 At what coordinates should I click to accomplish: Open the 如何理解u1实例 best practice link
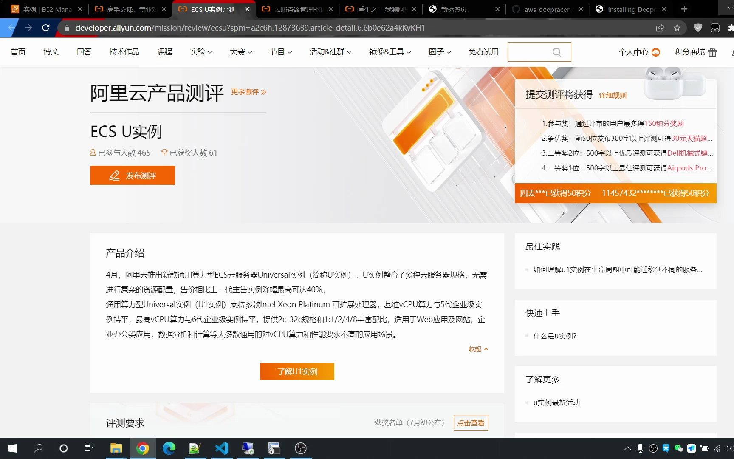(618, 270)
